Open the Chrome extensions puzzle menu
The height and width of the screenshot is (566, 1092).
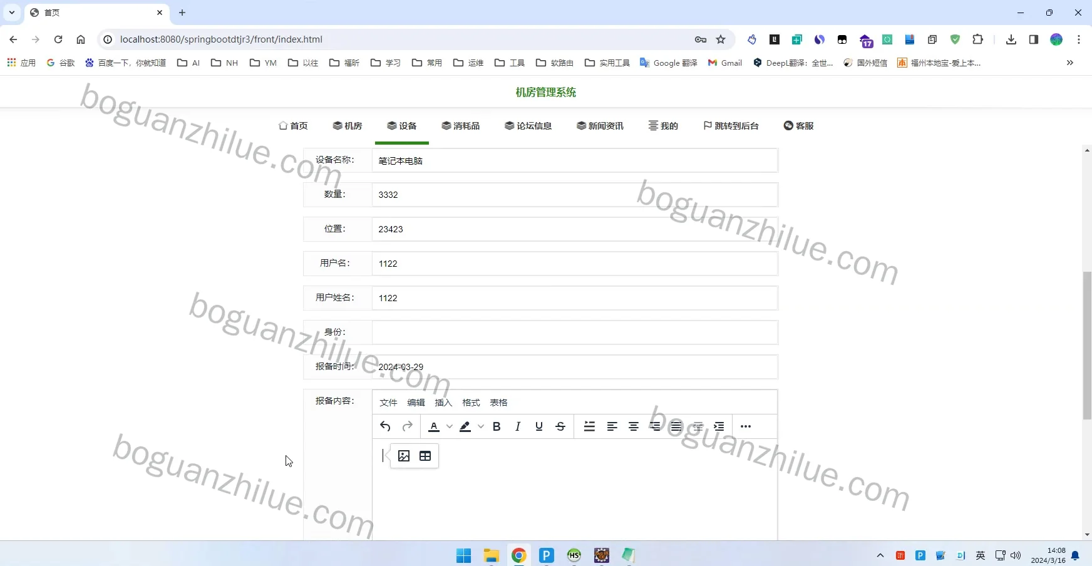click(x=977, y=39)
